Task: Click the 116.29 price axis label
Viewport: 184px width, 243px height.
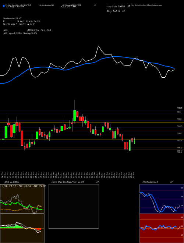Action: point(179,126)
